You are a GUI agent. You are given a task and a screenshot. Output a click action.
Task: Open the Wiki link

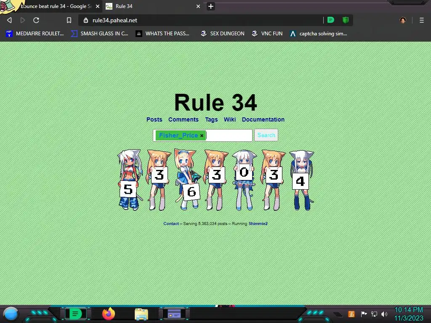point(230,119)
